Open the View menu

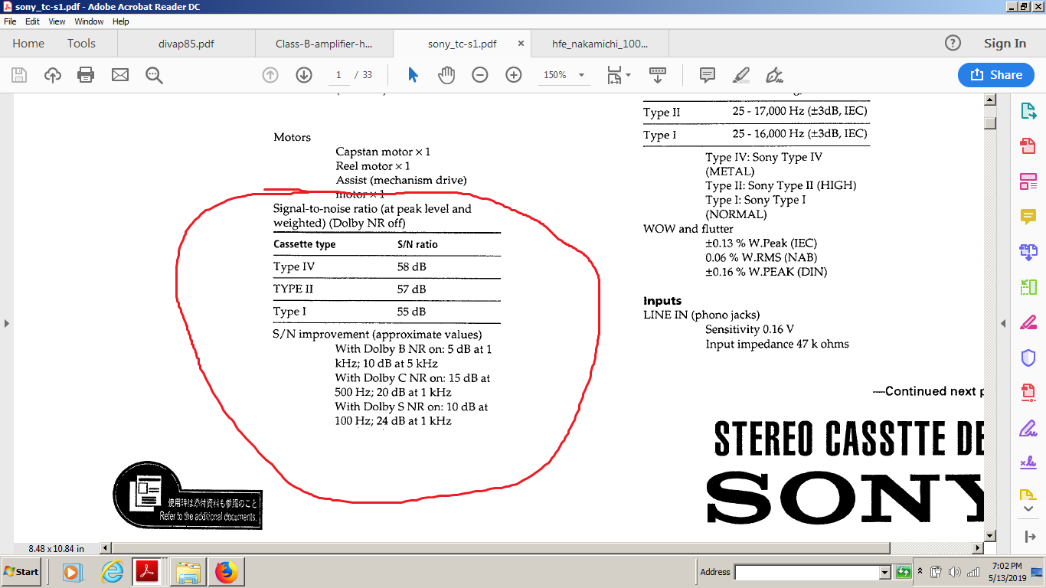click(57, 21)
